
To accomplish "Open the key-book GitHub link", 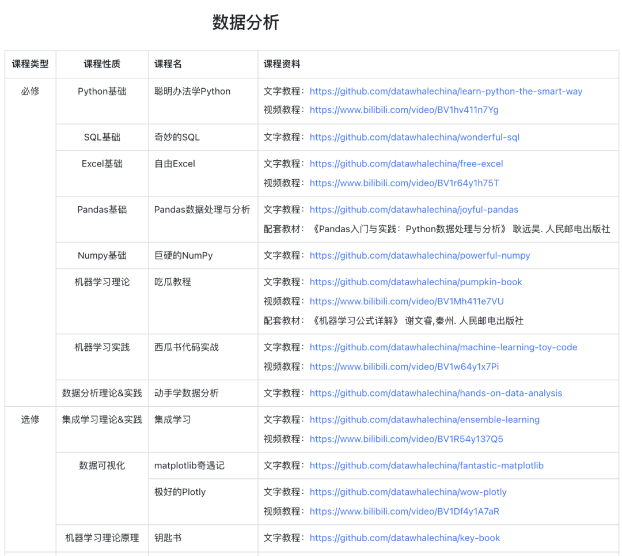I will pyautogui.click(x=405, y=538).
